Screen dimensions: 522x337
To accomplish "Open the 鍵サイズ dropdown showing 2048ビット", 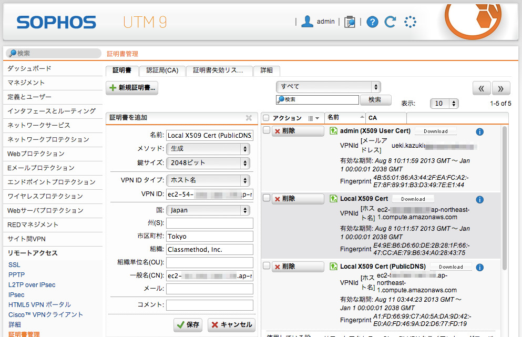I will (208, 163).
